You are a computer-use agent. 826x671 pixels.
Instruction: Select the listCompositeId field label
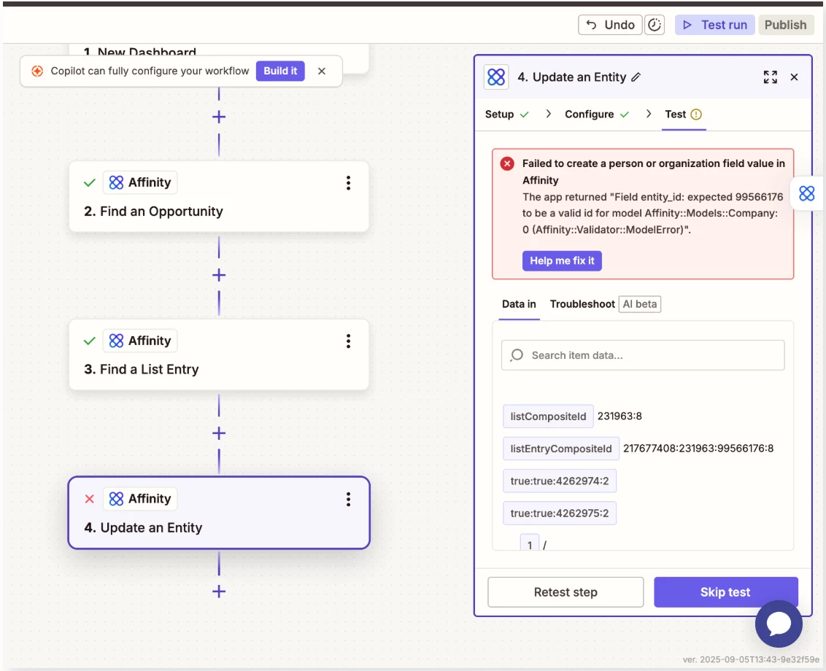pyautogui.click(x=548, y=416)
